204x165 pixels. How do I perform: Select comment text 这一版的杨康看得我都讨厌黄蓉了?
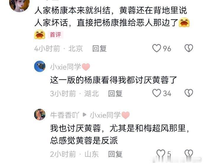[x=114, y=80]
